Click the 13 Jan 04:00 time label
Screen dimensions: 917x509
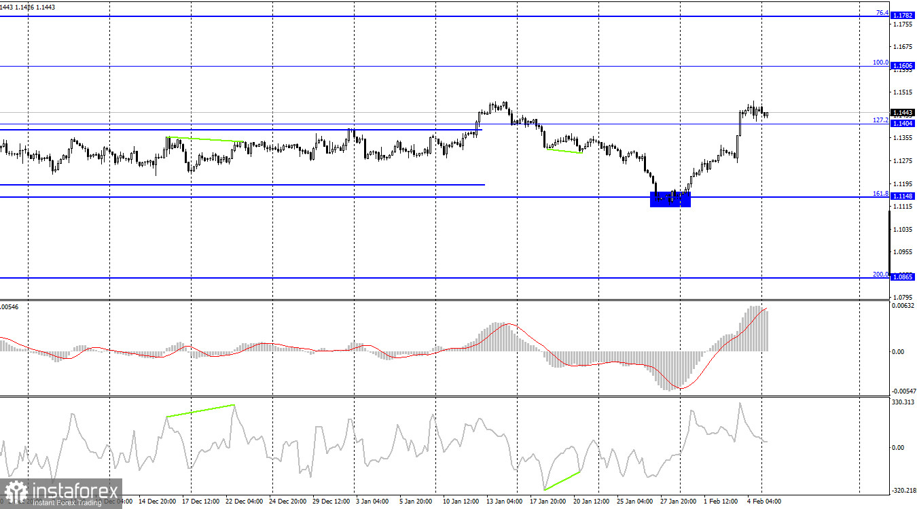point(504,502)
